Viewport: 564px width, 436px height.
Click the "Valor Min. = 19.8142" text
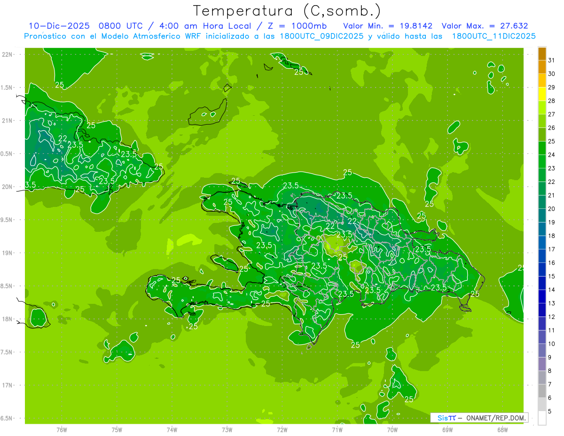pos(388,26)
